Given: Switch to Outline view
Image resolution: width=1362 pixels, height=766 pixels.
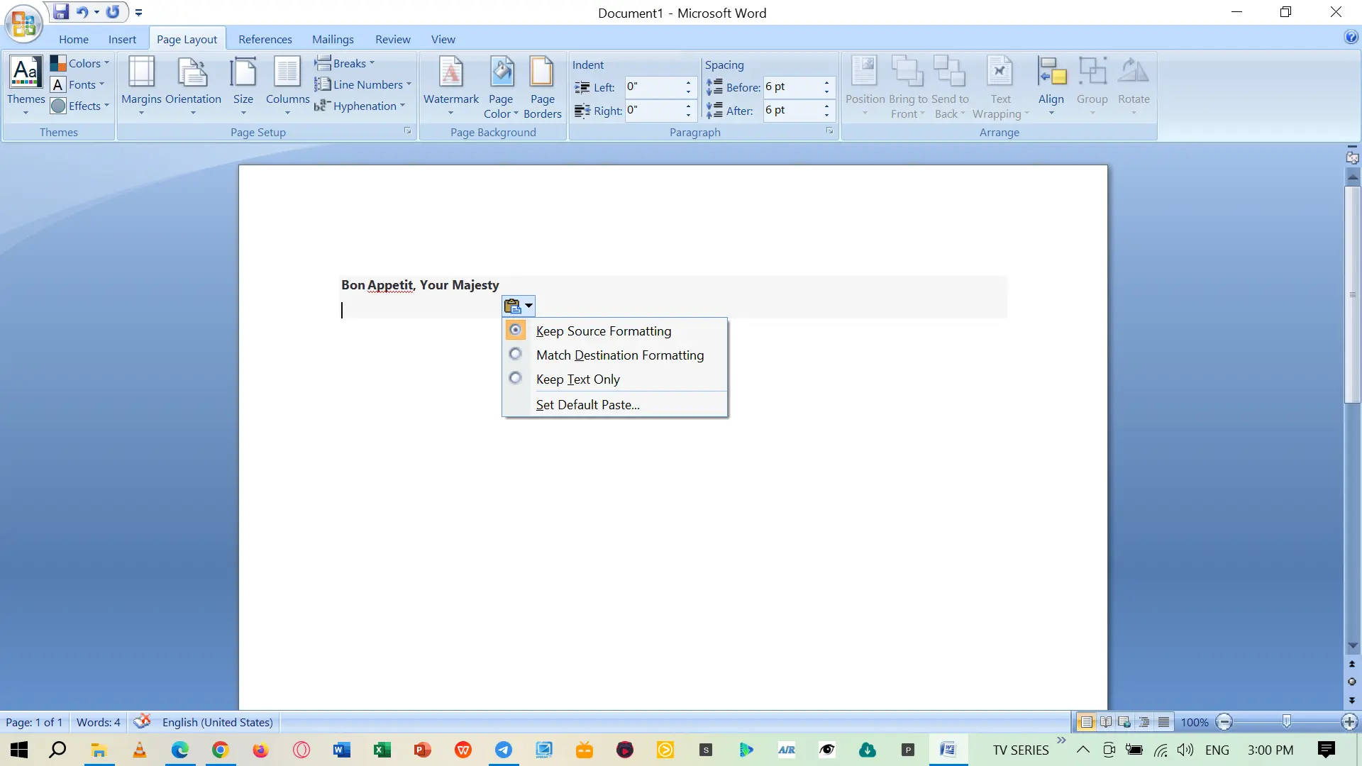Looking at the screenshot, I should 1144,722.
